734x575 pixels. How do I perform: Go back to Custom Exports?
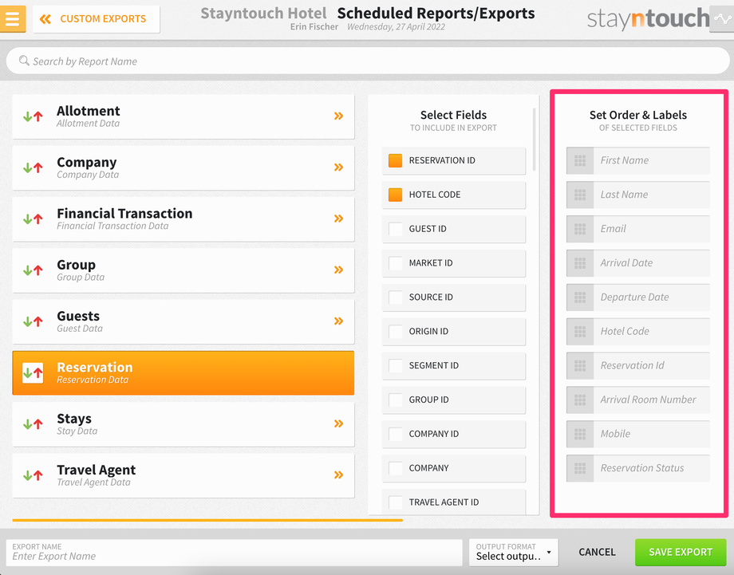click(x=96, y=19)
